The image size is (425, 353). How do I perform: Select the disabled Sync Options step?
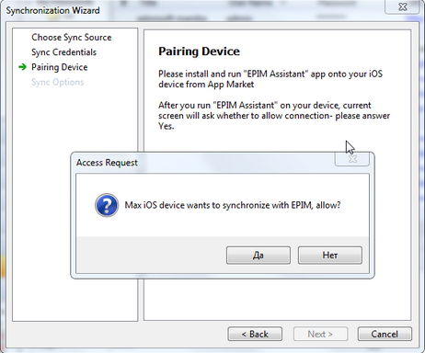(x=57, y=82)
